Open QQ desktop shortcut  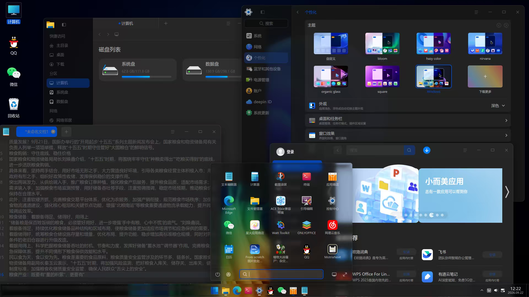pyautogui.click(x=14, y=45)
